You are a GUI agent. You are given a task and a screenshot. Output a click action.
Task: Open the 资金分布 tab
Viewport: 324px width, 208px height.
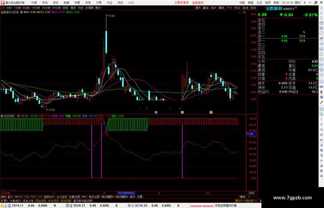28,201
